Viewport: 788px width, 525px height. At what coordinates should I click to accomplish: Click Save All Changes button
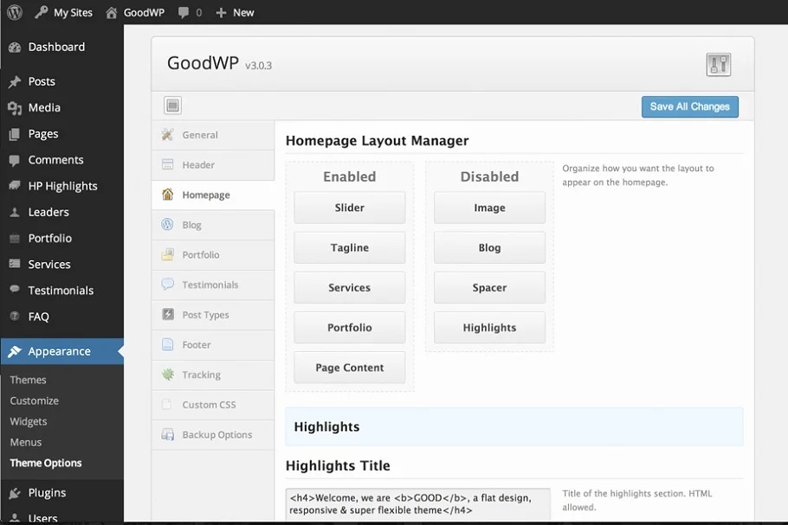689,106
